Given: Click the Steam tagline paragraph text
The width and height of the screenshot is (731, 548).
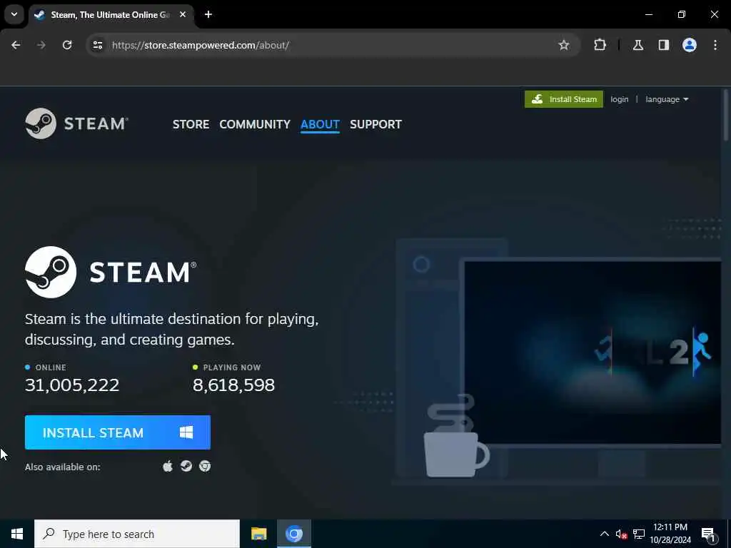Looking at the screenshot, I should click(171, 329).
